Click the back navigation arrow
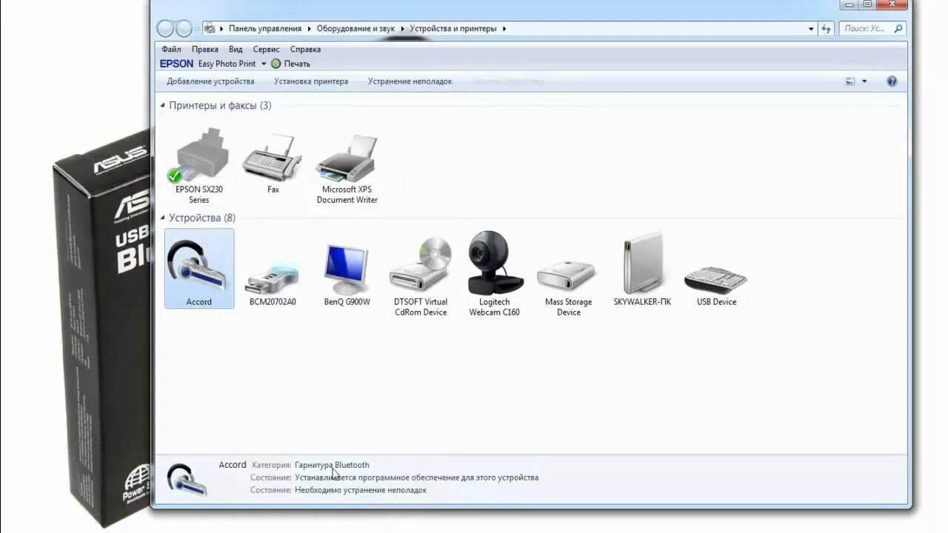The image size is (948, 533). pyautogui.click(x=165, y=29)
